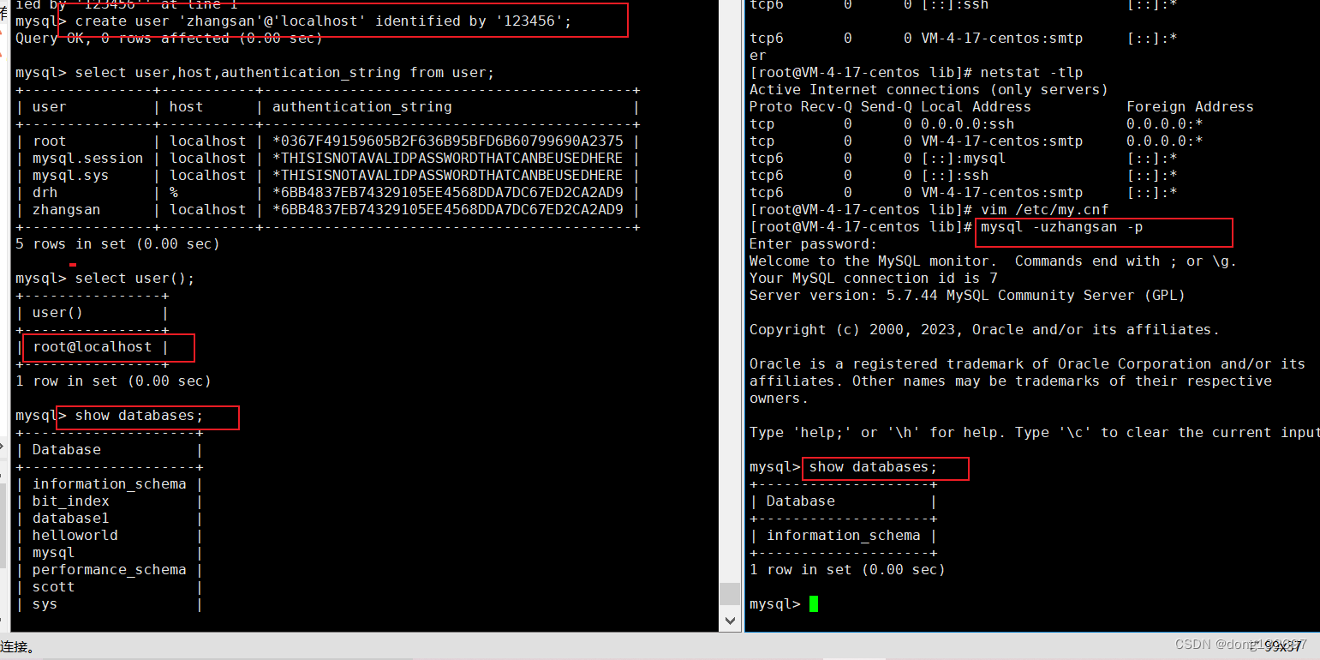Click the 'helloworld' database row
The width and height of the screenshot is (1320, 660).
click(75, 536)
